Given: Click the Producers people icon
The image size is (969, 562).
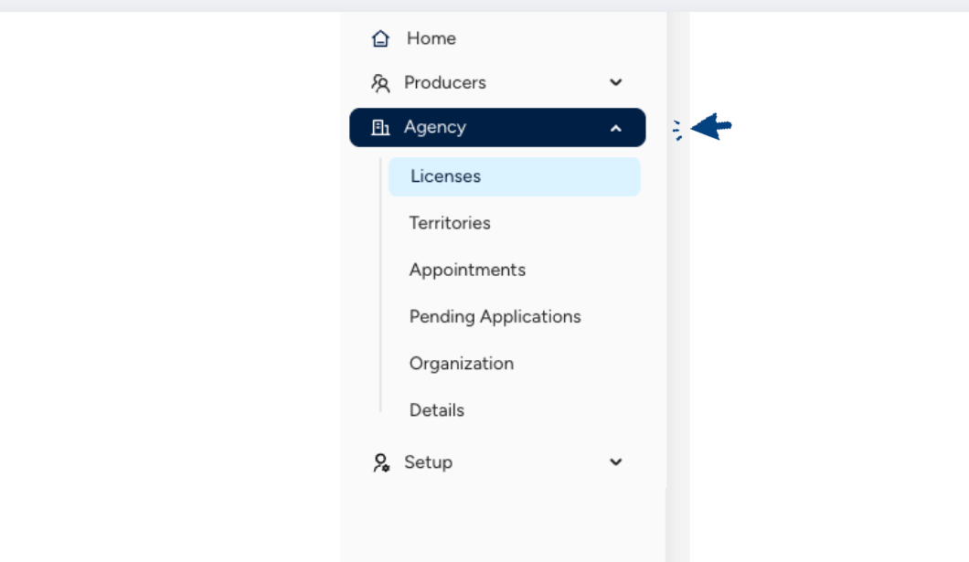Looking at the screenshot, I should coord(380,83).
